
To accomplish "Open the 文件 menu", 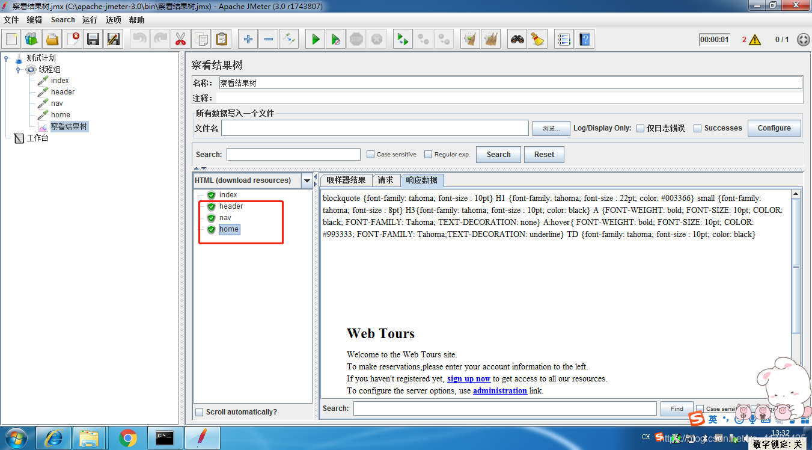I will (11, 20).
